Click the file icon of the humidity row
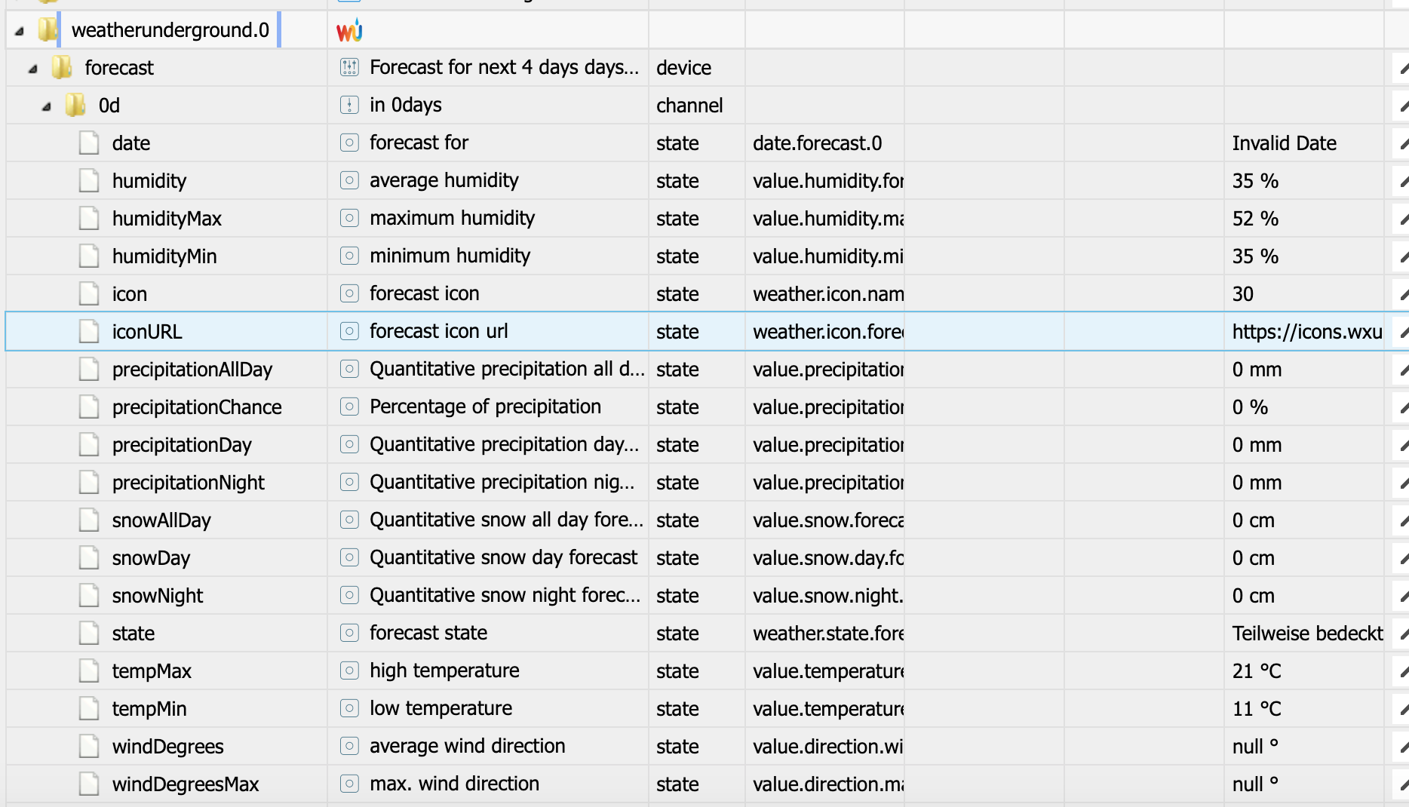This screenshot has width=1409, height=807. click(89, 180)
